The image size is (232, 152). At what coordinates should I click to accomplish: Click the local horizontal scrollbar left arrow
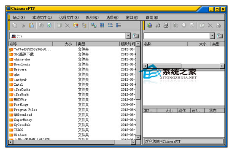pyautogui.click(x=11, y=142)
